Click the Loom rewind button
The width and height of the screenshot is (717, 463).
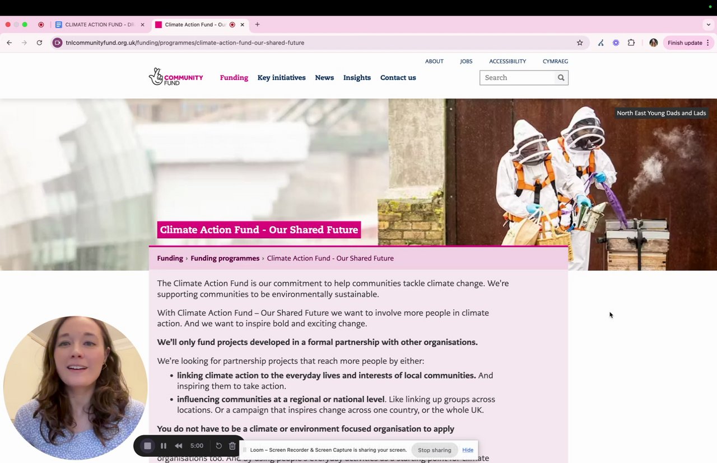[179, 446]
